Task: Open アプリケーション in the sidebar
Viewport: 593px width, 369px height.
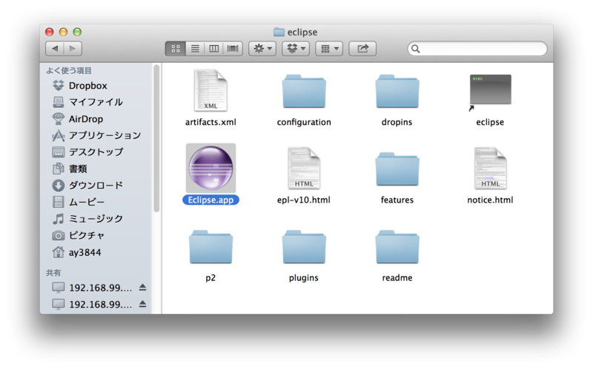Action: [x=96, y=135]
